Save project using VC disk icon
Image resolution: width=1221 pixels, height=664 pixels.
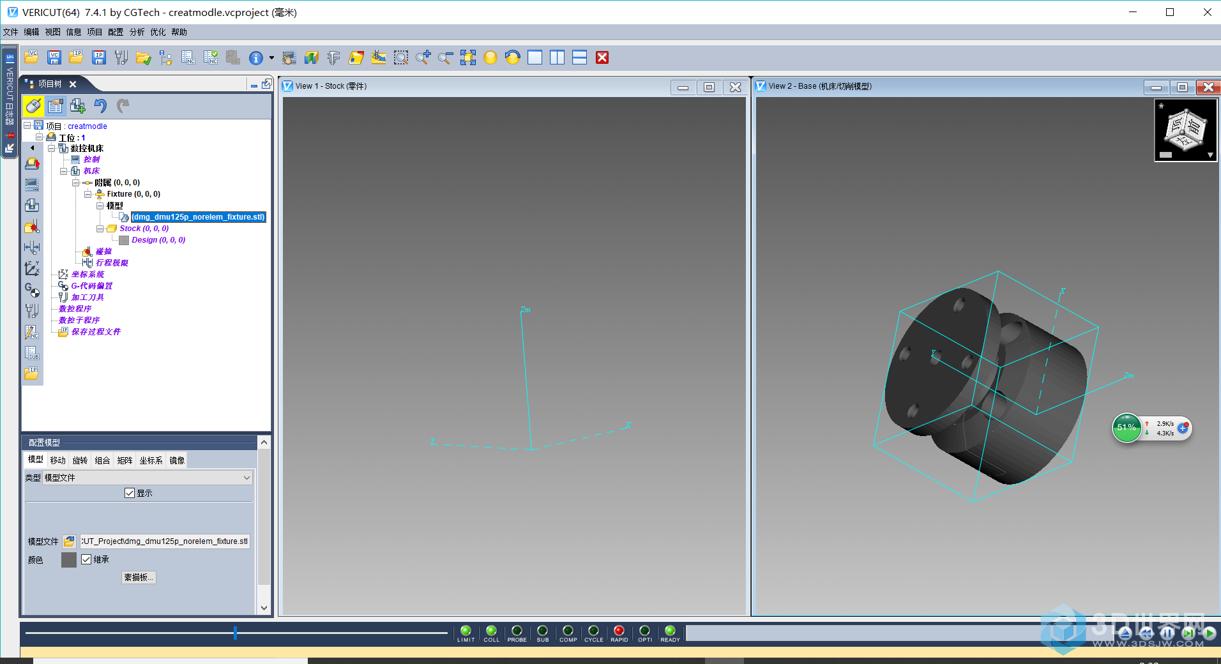point(54,57)
